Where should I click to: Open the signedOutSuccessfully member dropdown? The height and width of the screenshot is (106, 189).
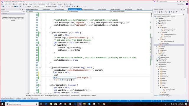point(131,11)
